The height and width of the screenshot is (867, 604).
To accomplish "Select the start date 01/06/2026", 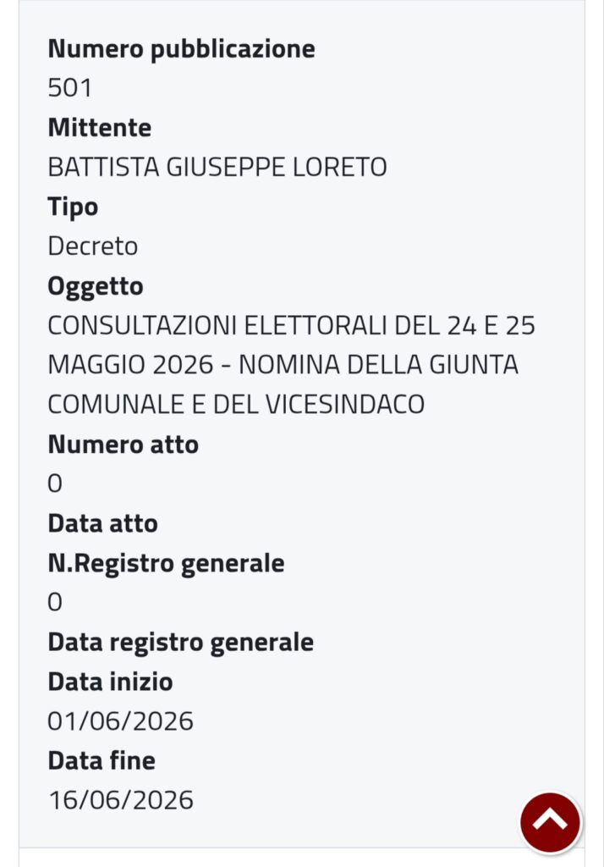I will [x=120, y=721].
